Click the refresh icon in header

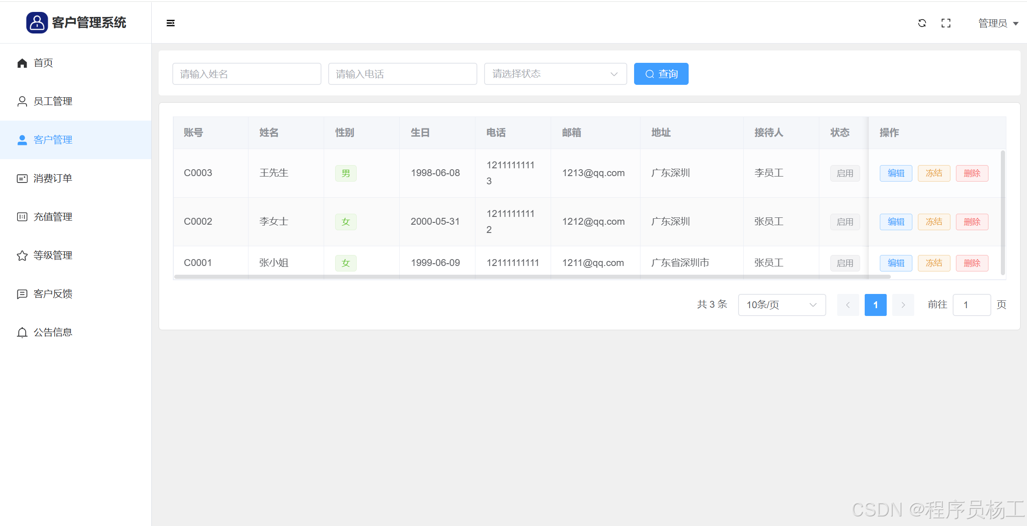922,23
